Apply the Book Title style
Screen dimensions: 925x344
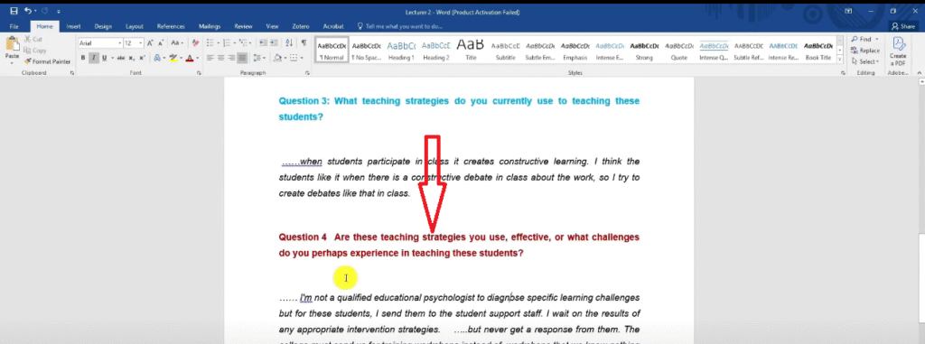point(818,51)
